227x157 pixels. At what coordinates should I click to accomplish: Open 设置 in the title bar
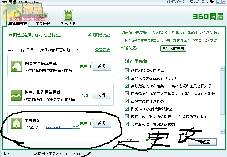[210, 2]
